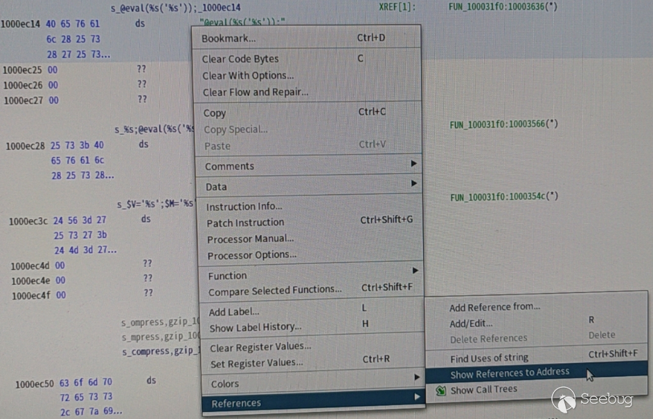Click address 1000ec26 in the listing
The height and width of the screenshot is (419, 653).
[23, 85]
